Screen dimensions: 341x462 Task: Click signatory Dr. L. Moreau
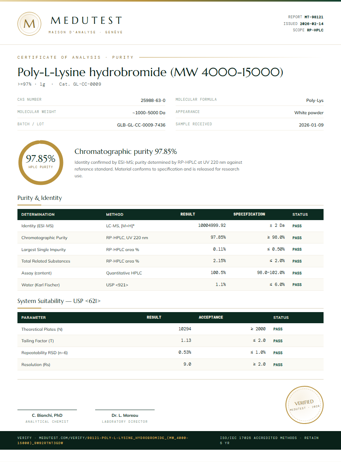(x=125, y=416)
